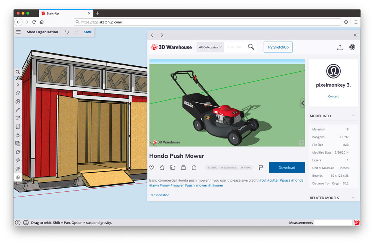Share the Honda Push Mower model
Screen dimensions: 374x244
pyautogui.click(x=194, y=167)
